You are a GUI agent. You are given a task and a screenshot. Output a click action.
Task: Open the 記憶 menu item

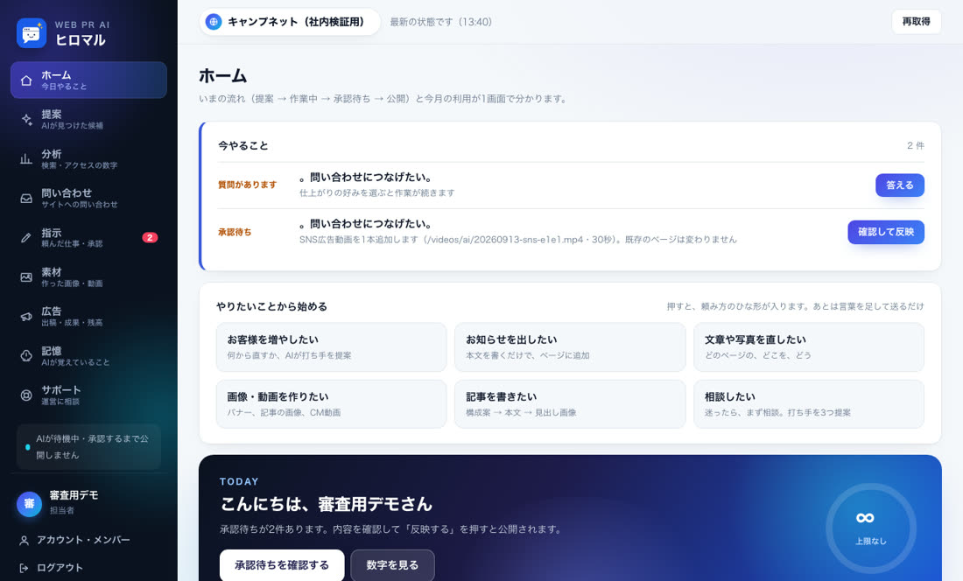(x=88, y=356)
